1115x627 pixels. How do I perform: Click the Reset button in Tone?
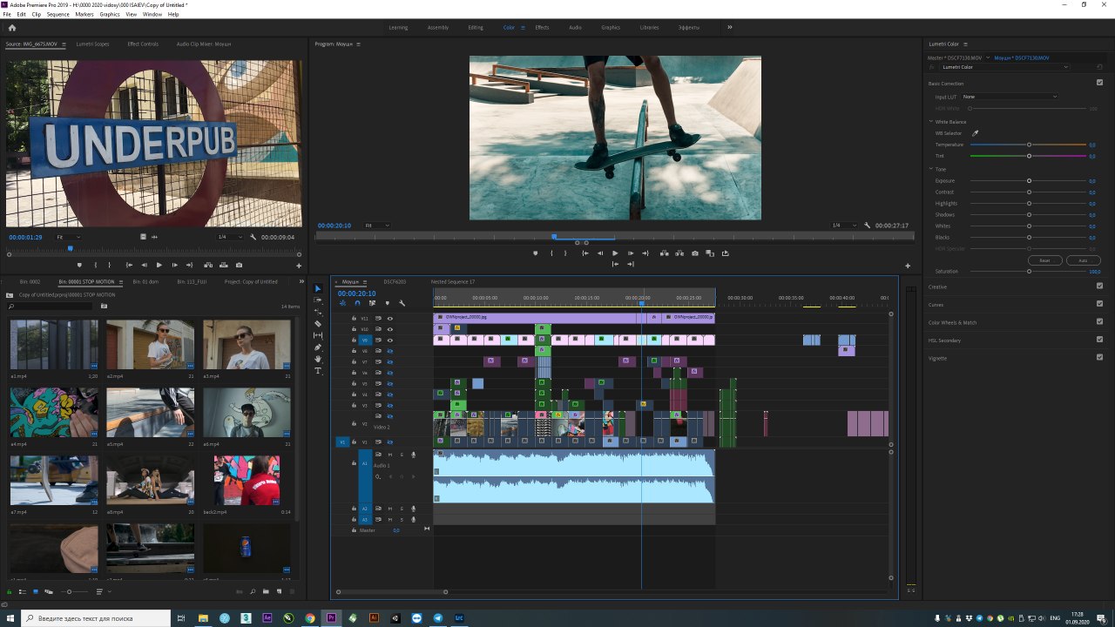point(1044,260)
